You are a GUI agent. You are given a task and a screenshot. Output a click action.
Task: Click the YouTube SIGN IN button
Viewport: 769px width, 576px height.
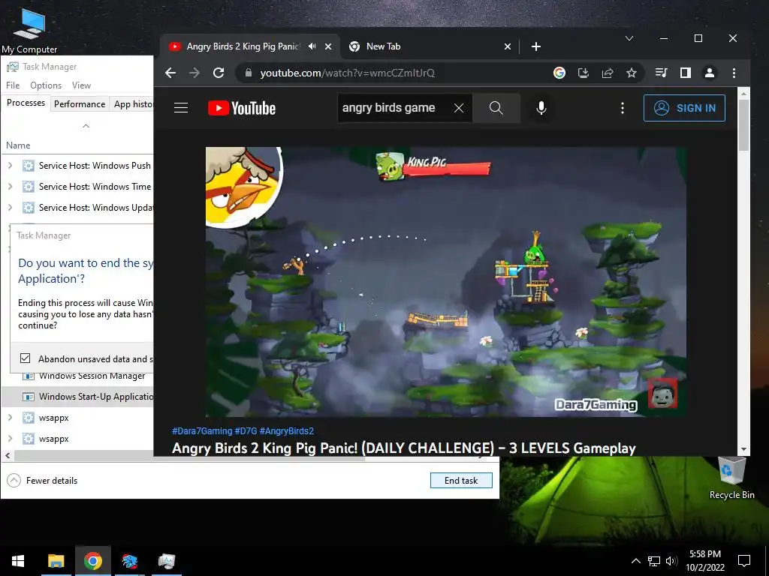(684, 108)
